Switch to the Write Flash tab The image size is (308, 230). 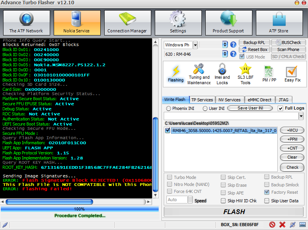pyautogui.click(x=175, y=99)
